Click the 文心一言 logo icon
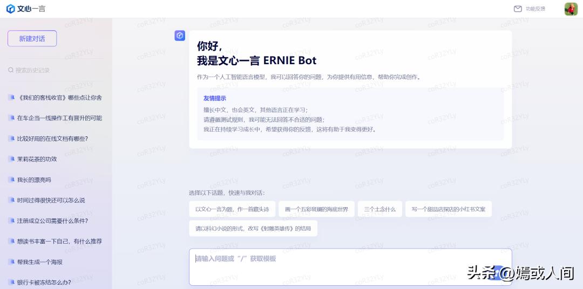Image resolution: width=583 pixels, height=289 pixels. [11, 9]
